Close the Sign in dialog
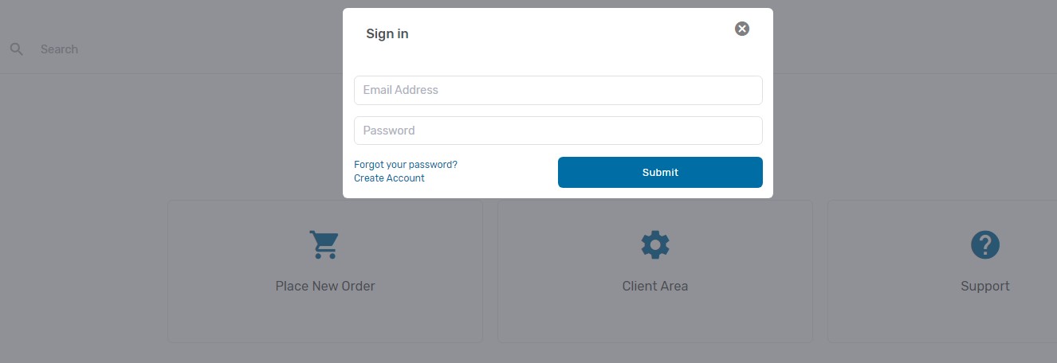 coord(742,29)
